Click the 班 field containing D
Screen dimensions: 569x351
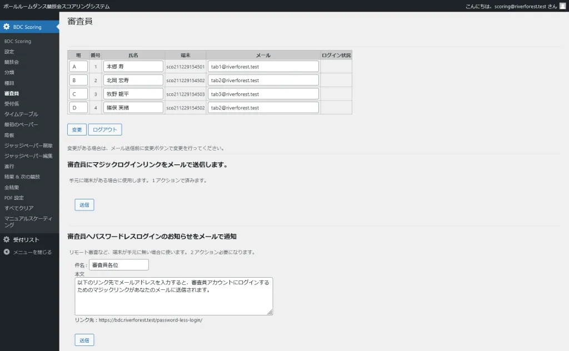click(x=78, y=107)
